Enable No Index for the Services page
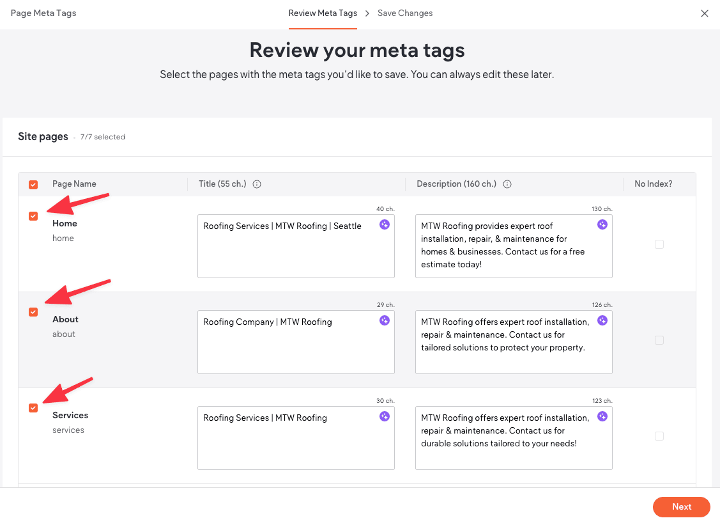 click(659, 436)
